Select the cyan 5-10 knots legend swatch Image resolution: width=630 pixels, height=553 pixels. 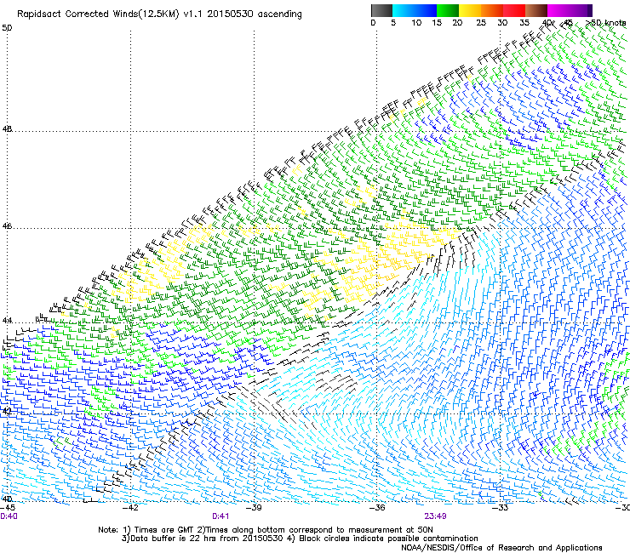(404, 10)
